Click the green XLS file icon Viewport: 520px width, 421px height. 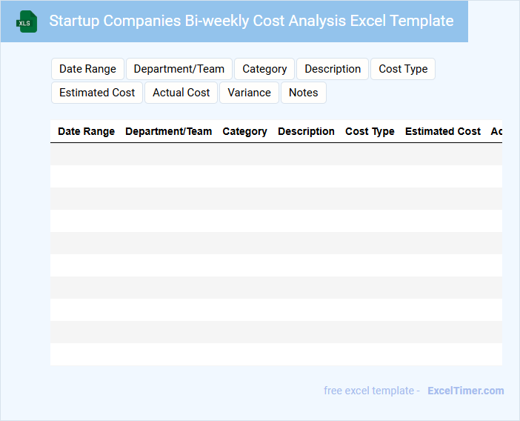pyautogui.click(x=27, y=21)
